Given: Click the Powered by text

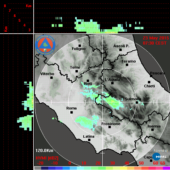Looking at the screenshot, I should tap(161, 151).
